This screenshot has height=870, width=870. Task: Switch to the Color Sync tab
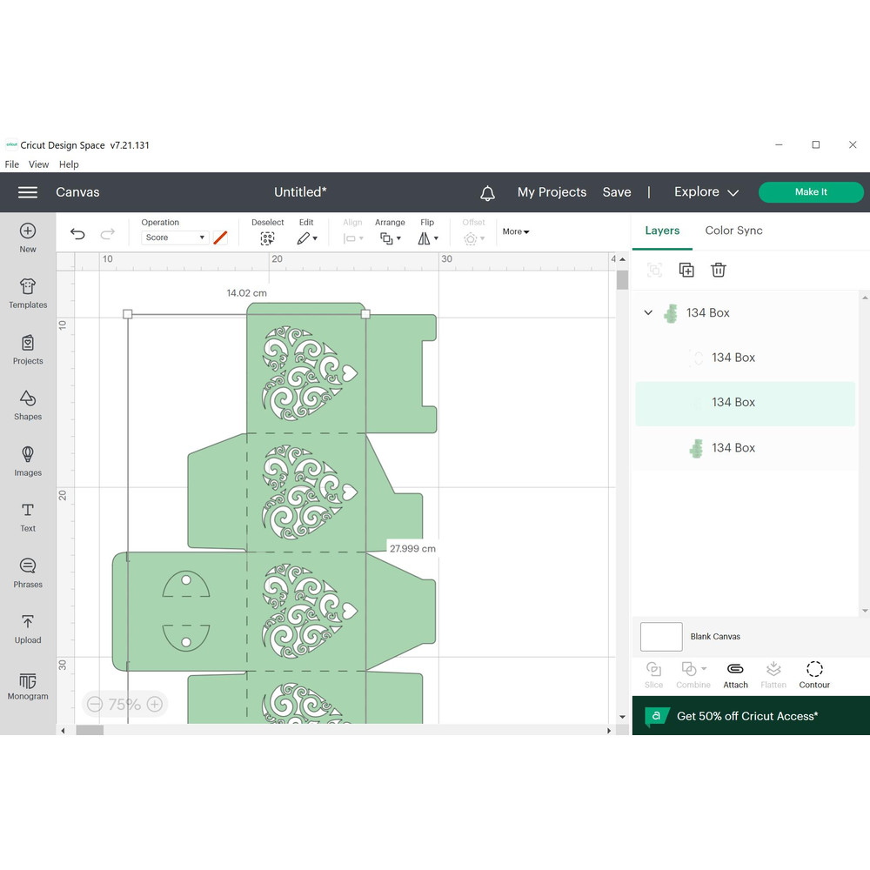(733, 231)
